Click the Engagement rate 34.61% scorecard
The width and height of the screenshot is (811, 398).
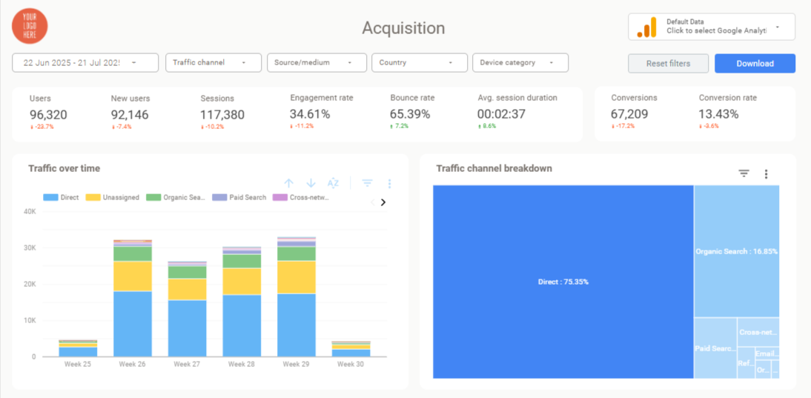point(322,112)
